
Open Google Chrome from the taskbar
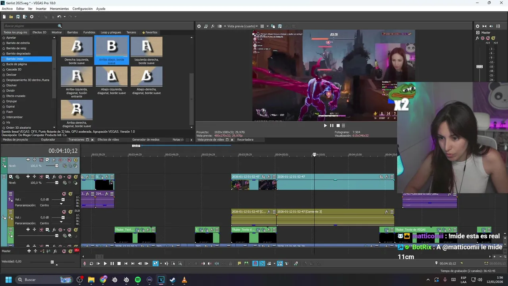click(103, 280)
